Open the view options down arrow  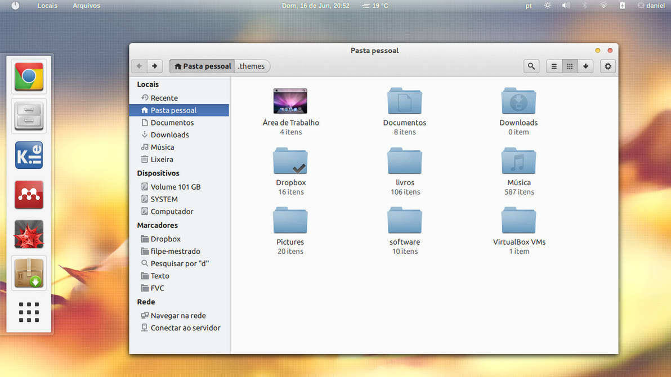pyautogui.click(x=585, y=66)
